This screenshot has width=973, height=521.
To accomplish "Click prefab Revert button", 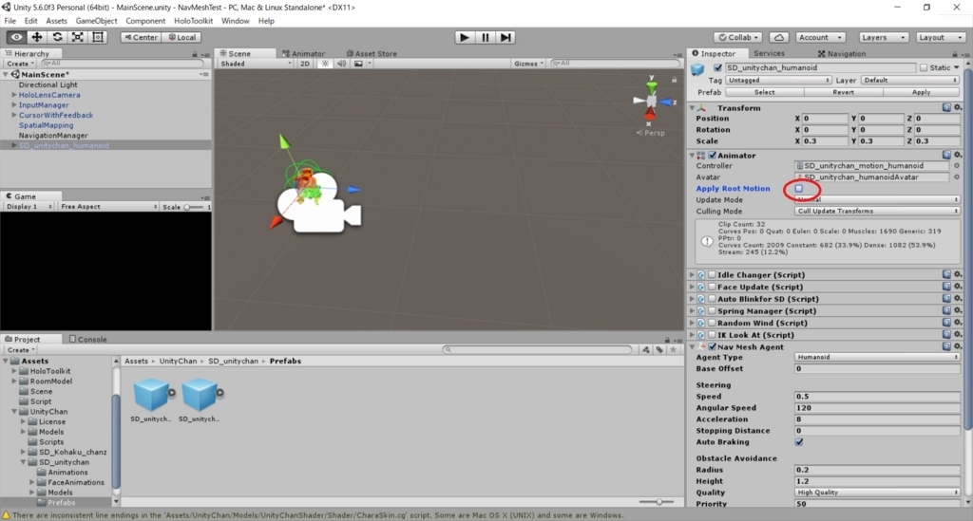I will (843, 92).
